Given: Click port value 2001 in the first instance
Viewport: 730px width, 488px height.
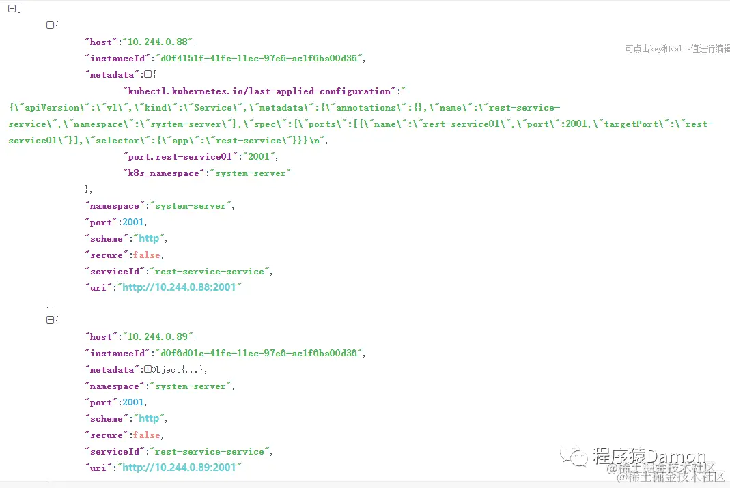Looking at the screenshot, I should point(133,223).
